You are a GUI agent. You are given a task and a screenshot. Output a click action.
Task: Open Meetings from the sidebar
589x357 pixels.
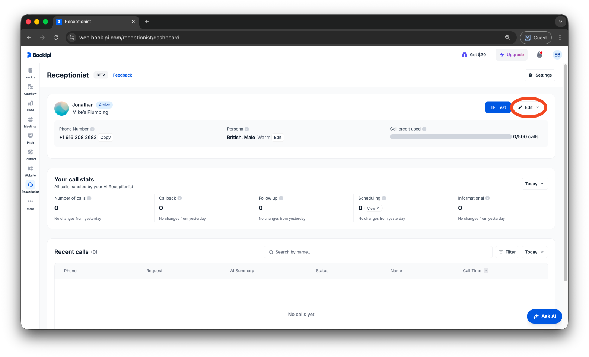[30, 122]
